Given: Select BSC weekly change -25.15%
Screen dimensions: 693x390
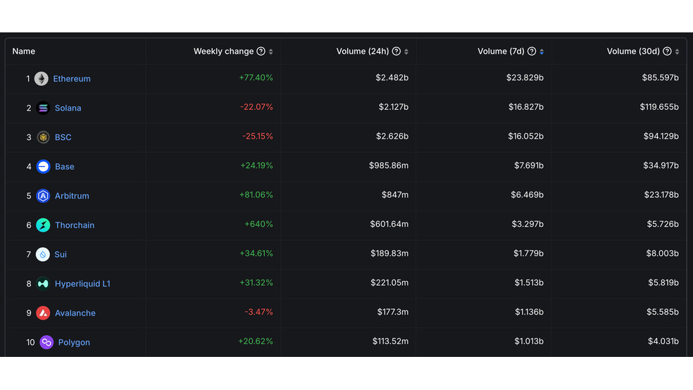Looking at the screenshot, I should [258, 136].
